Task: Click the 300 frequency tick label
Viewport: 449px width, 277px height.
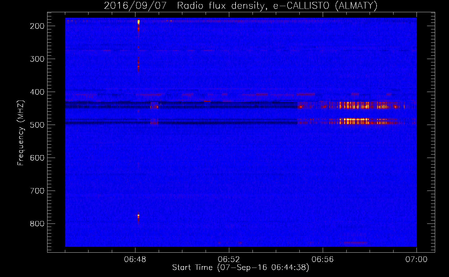Action: [37, 59]
